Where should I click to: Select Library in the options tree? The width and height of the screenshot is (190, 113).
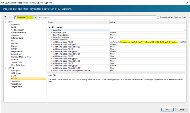14,46
